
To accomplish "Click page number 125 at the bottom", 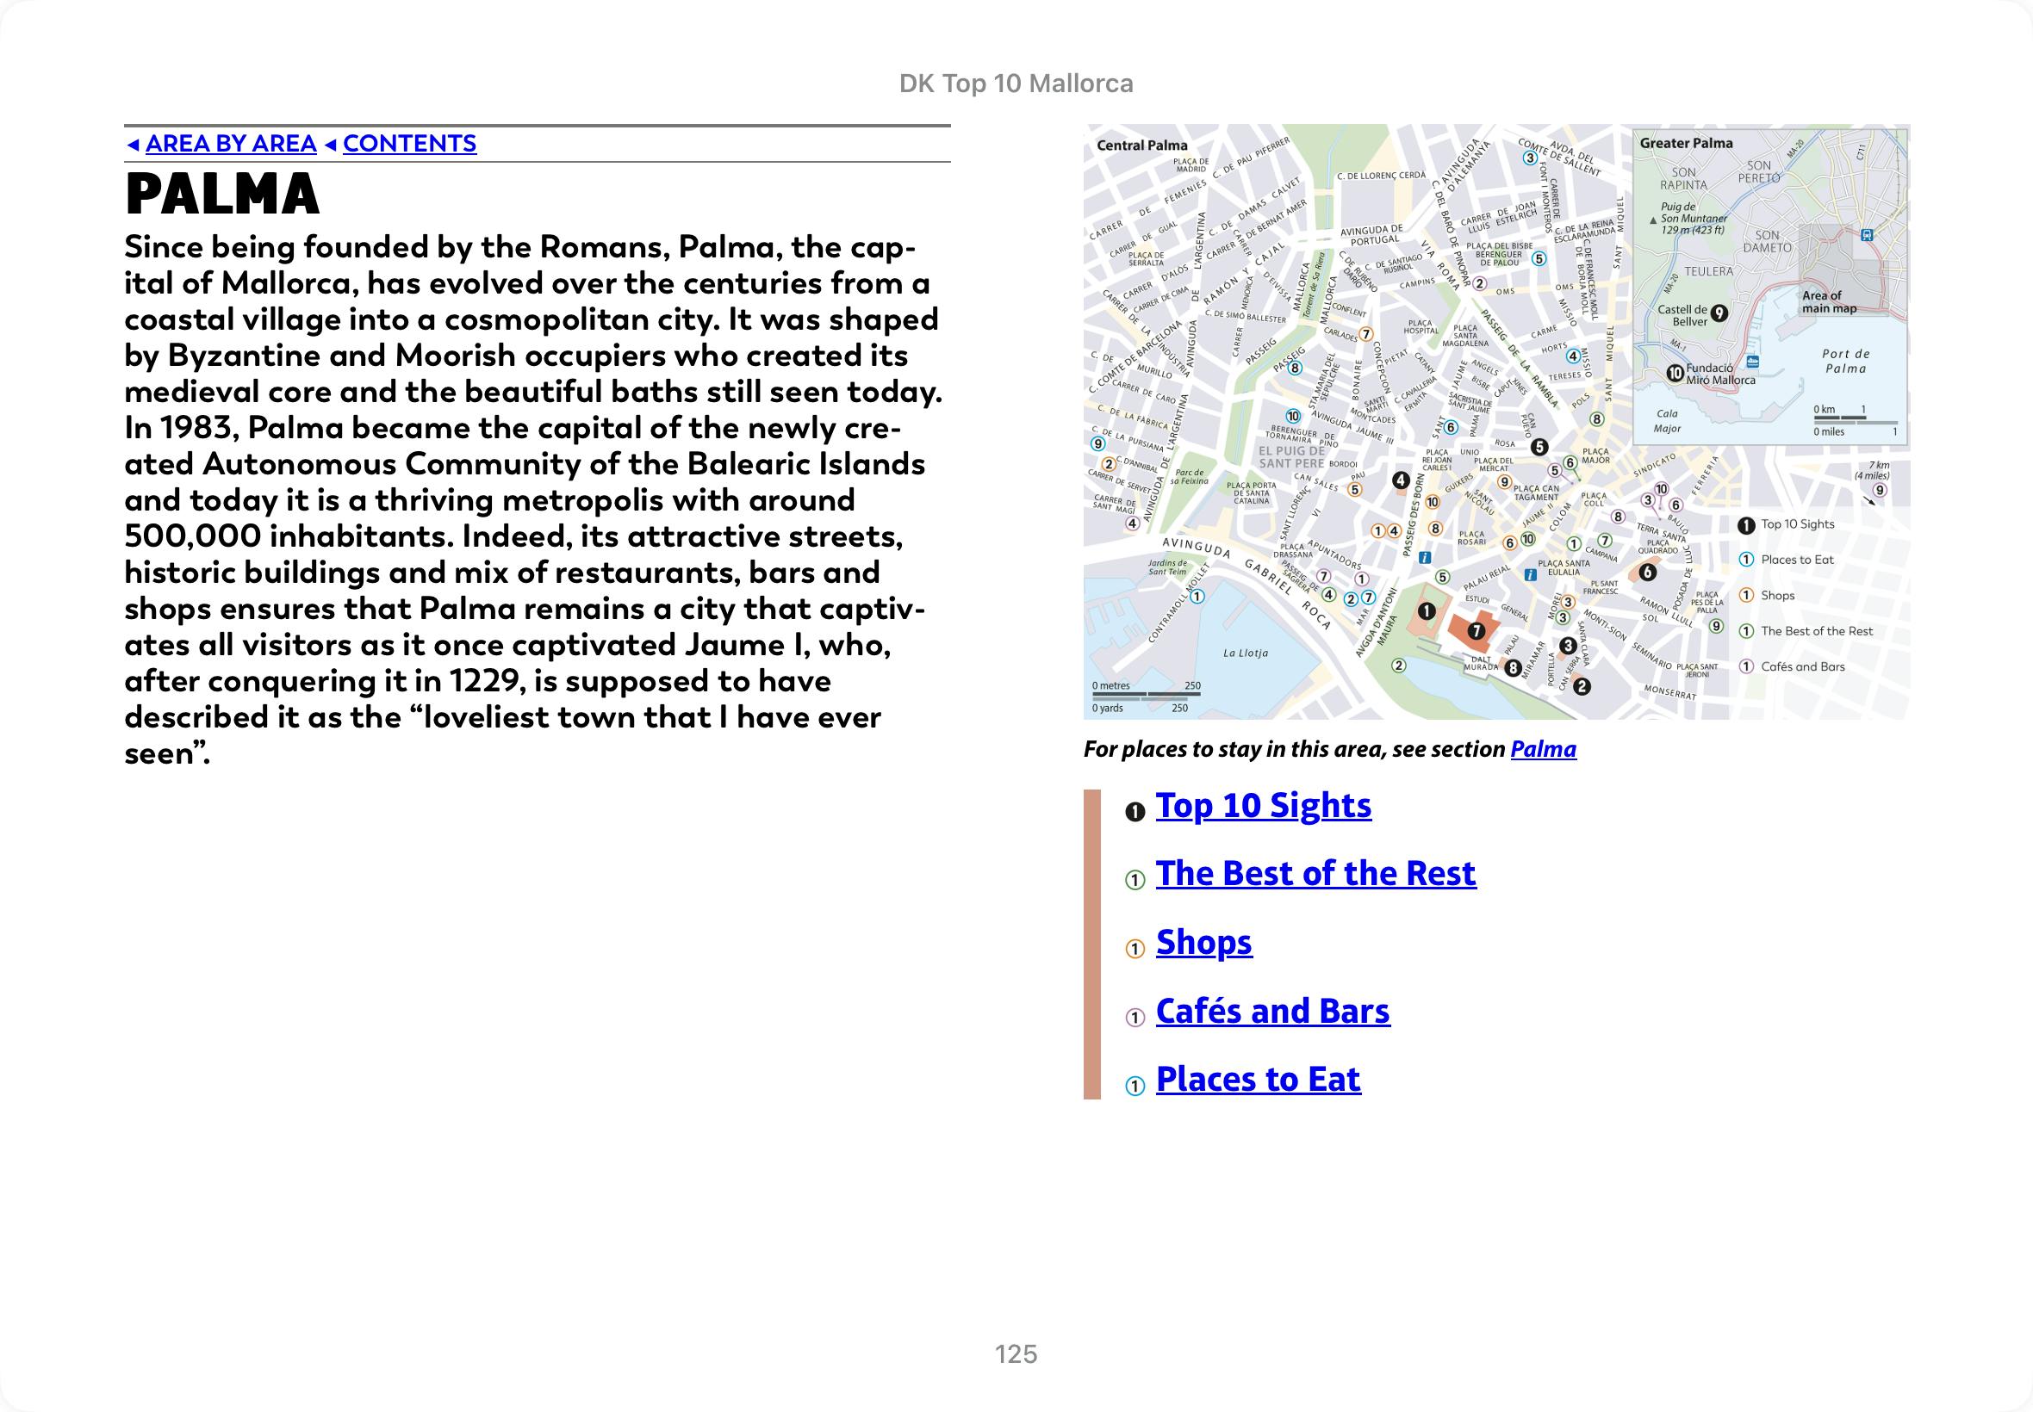I will (1016, 1353).
